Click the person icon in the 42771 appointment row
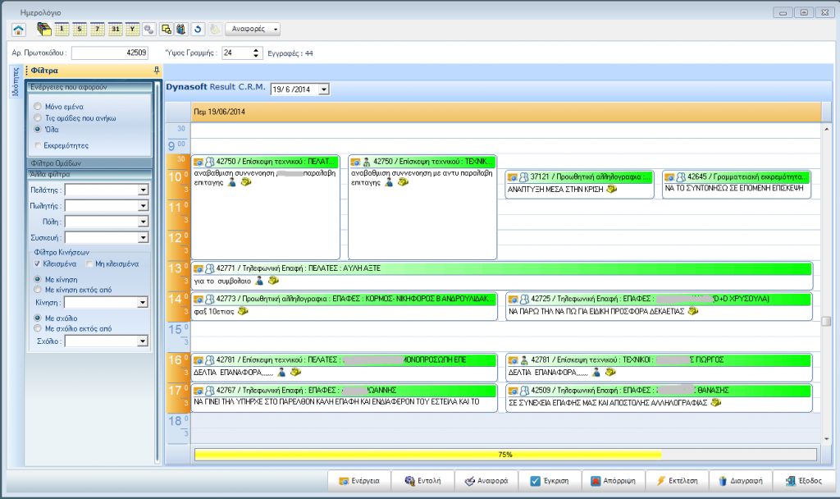This screenshot has width=840, height=499. pyautogui.click(x=259, y=281)
